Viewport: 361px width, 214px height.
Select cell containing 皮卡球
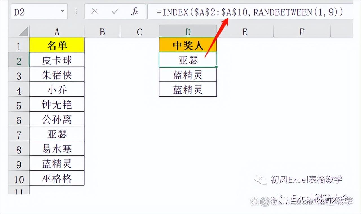point(57,60)
